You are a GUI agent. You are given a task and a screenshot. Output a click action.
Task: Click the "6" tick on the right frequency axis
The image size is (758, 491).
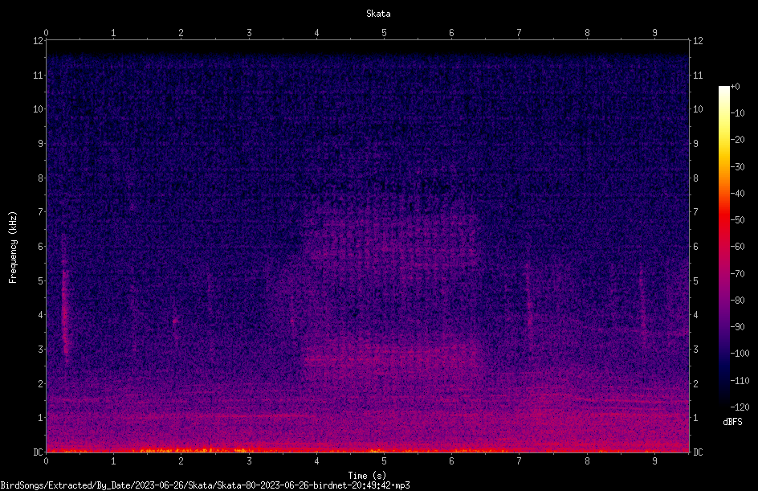(695, 246)
